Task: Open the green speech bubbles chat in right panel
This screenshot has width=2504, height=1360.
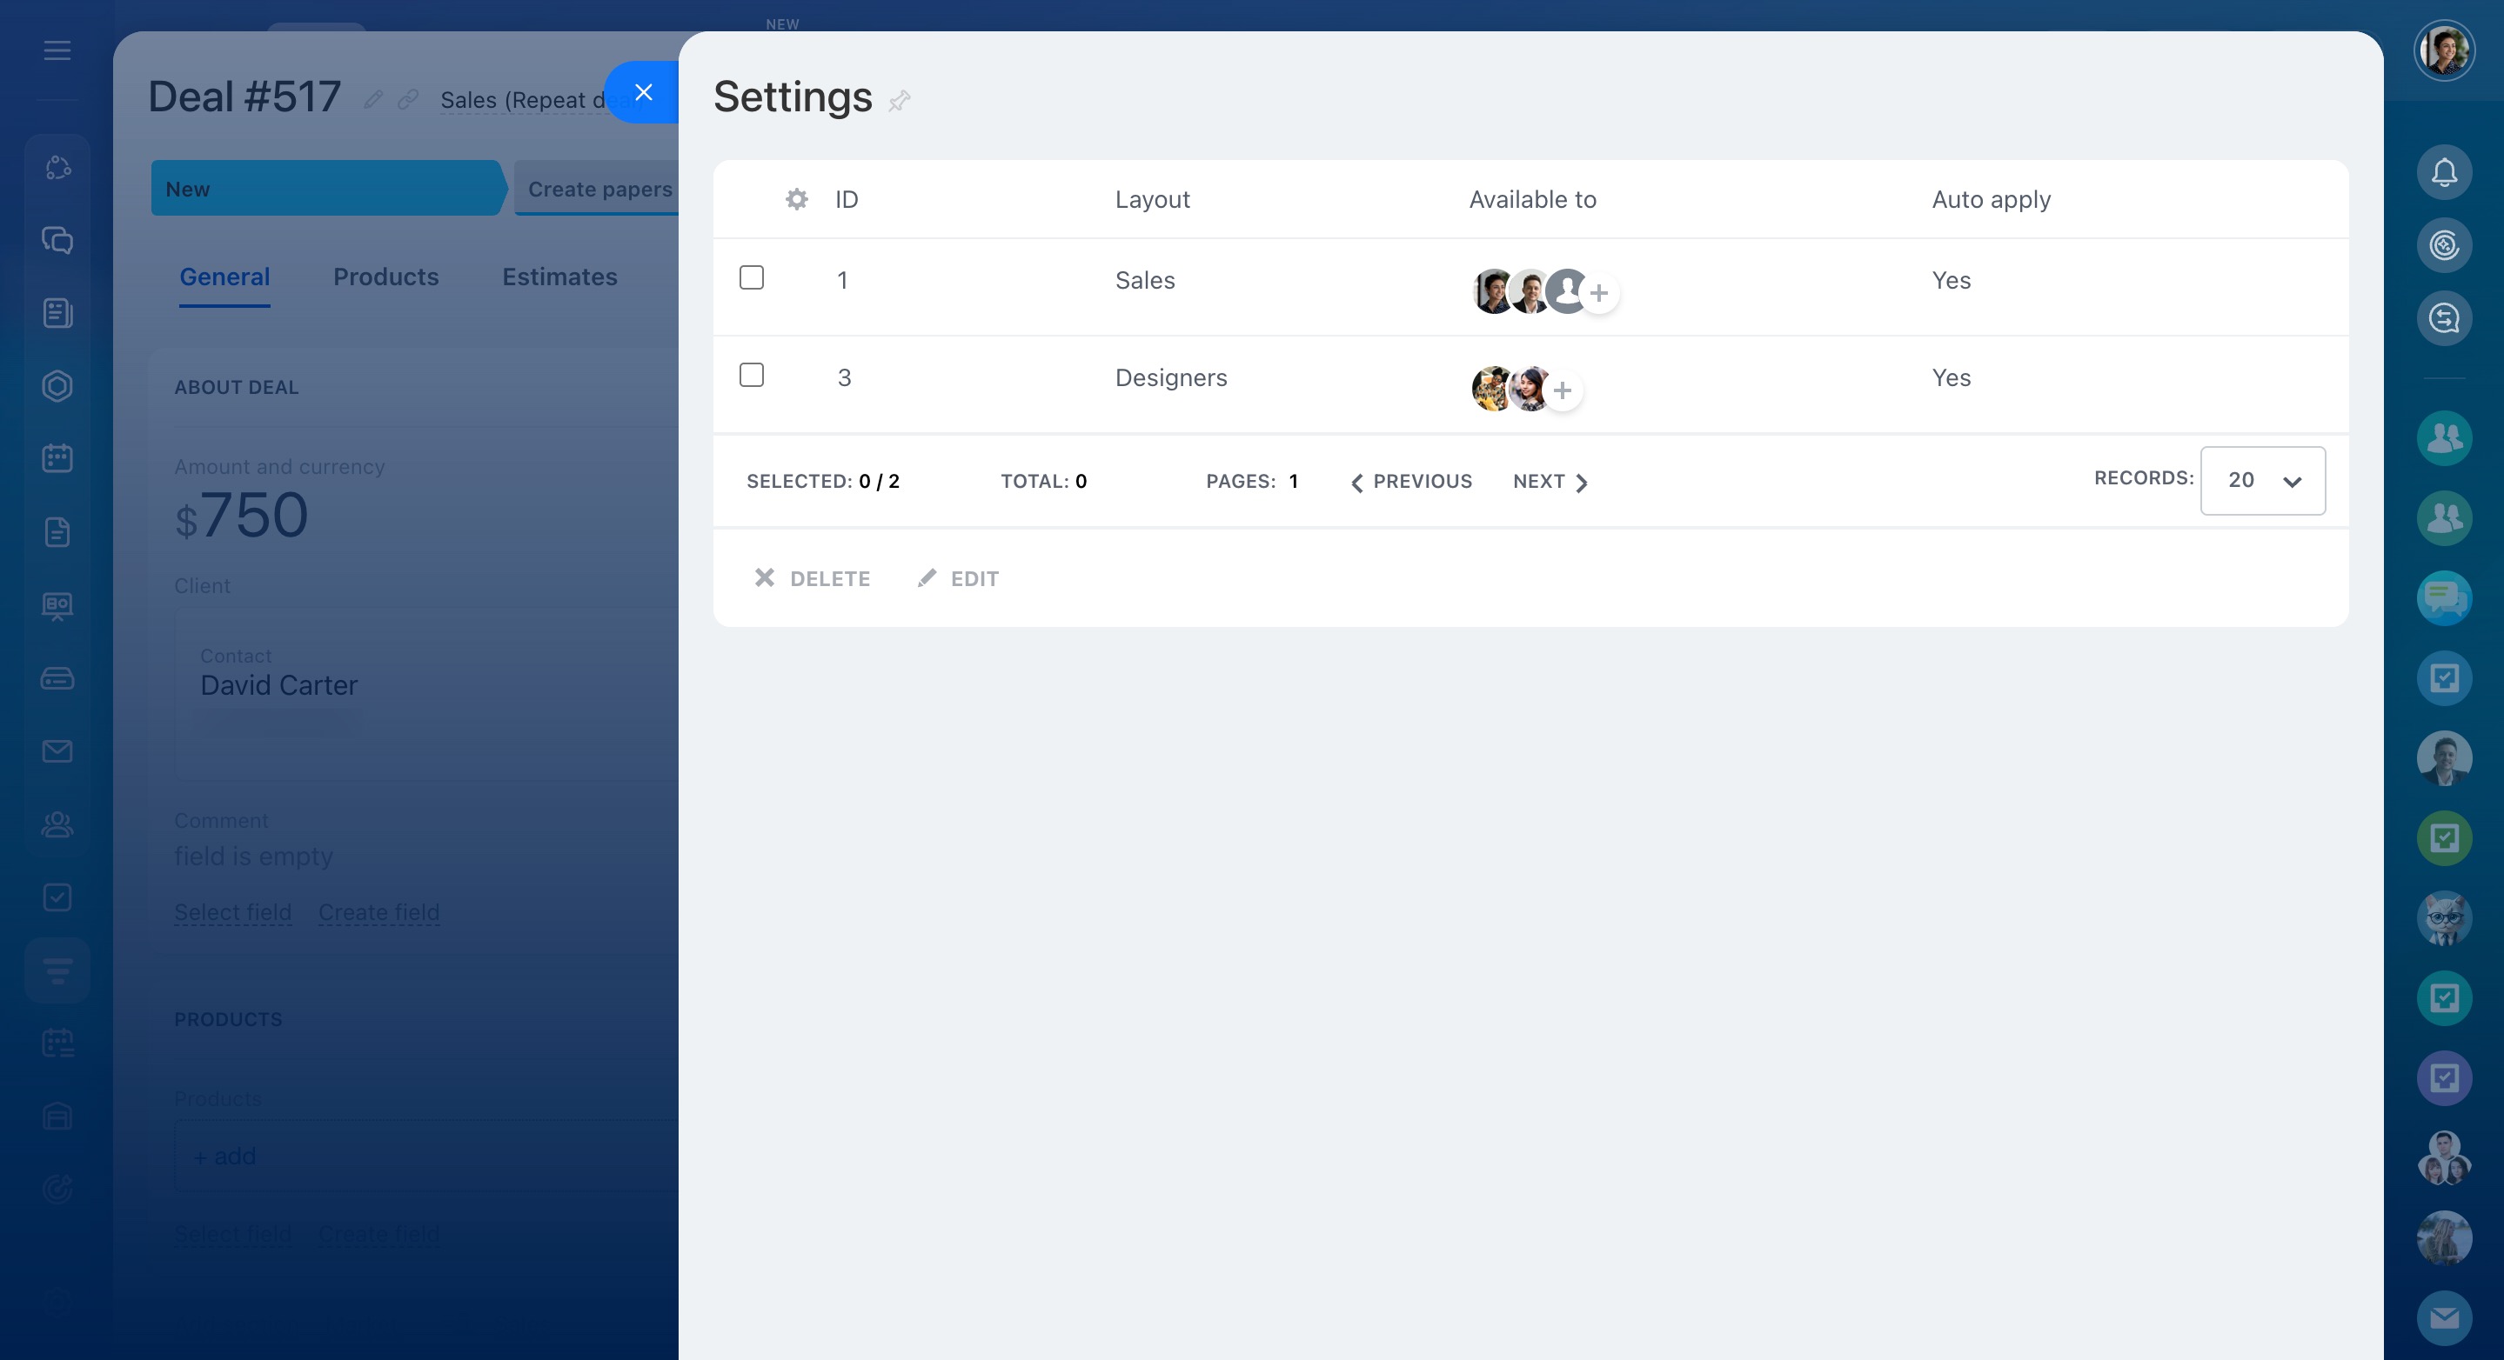Action: (x=2444, y=597)
